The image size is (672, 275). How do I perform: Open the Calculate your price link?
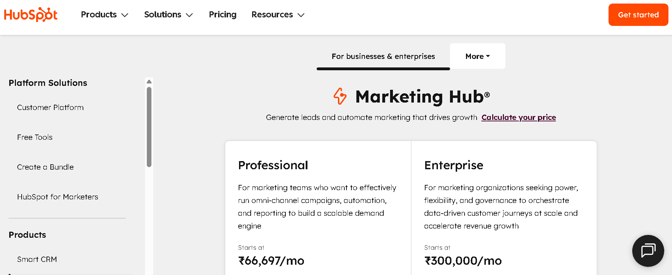point(518,117)
